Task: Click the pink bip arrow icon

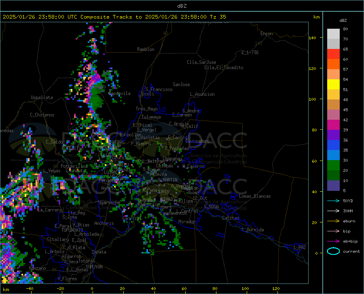Action: (333, 231)
